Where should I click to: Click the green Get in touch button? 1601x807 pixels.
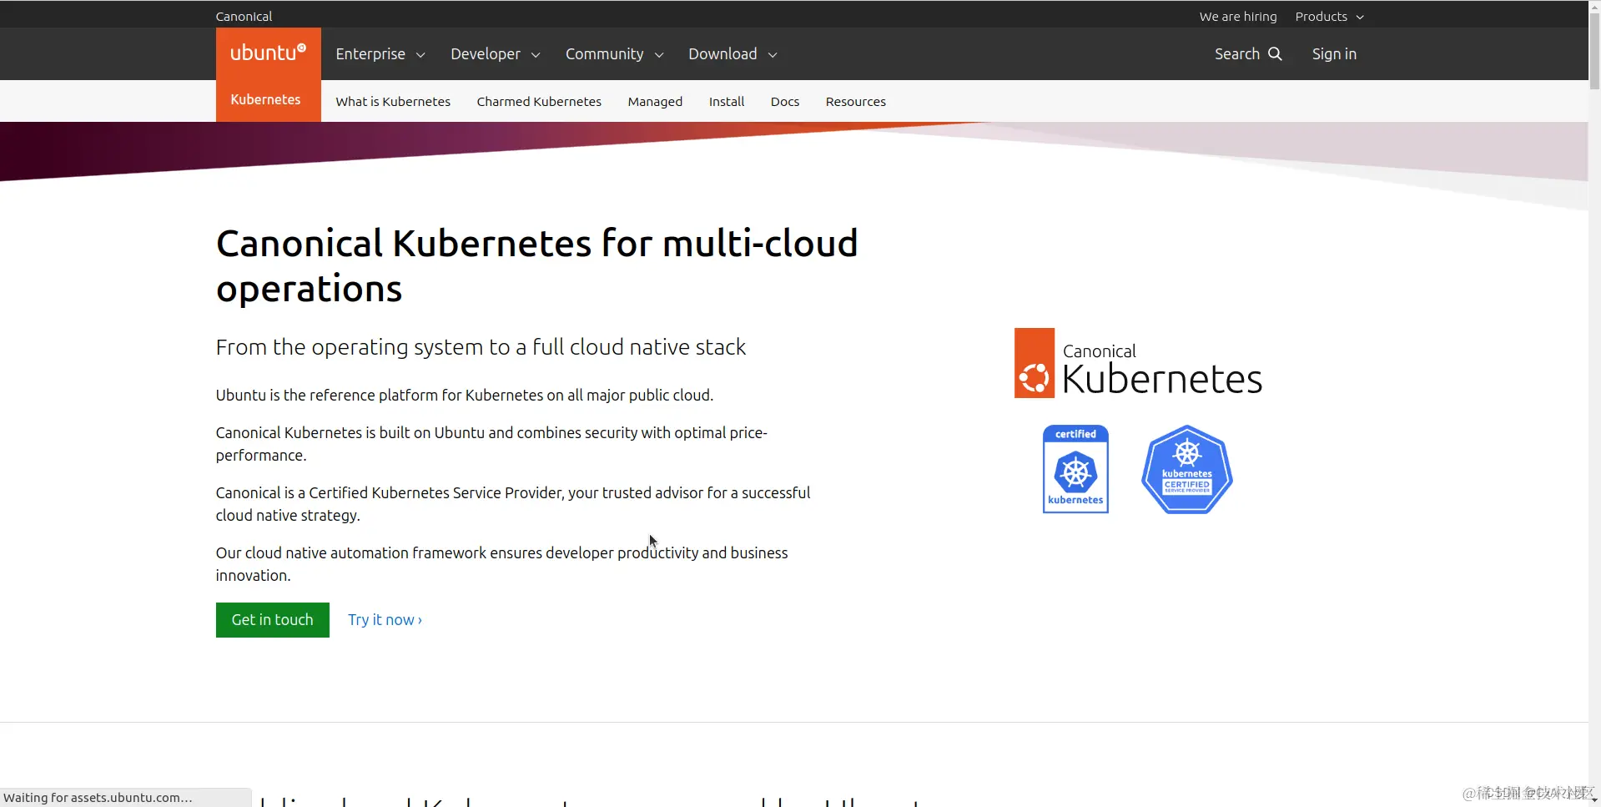click(x=272, y=619)
